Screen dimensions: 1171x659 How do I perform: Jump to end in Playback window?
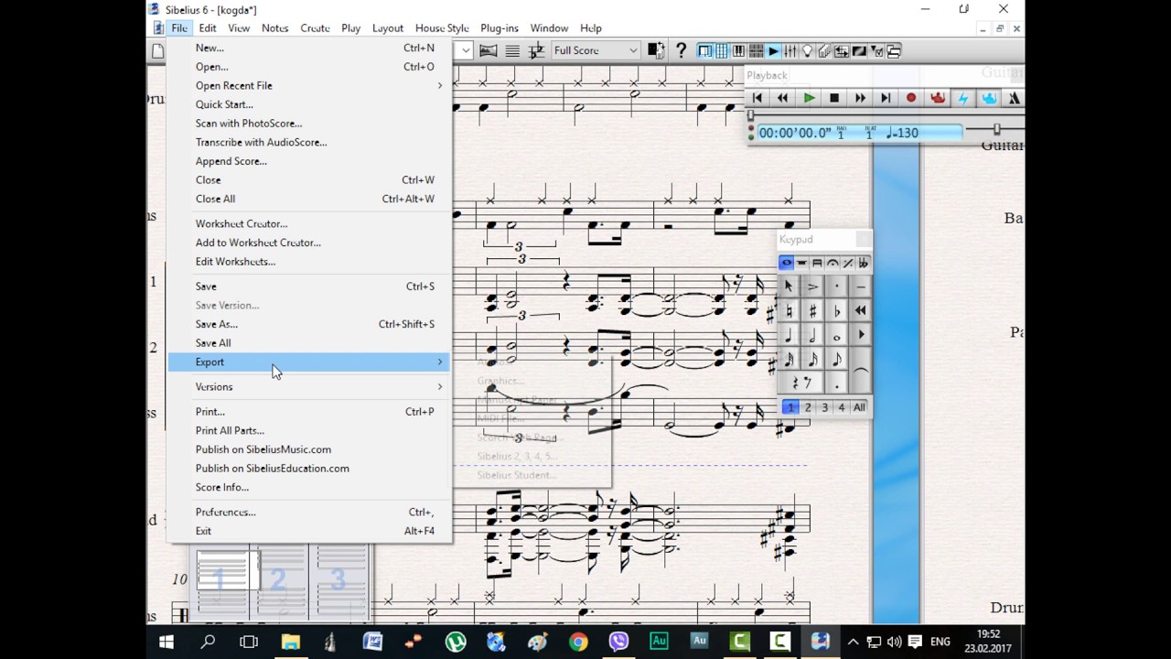coord(886,98)
